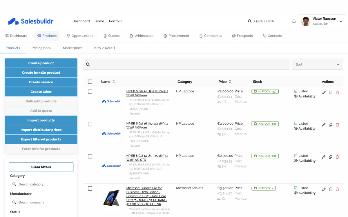Select the Products sub-tab

[13, 48]
